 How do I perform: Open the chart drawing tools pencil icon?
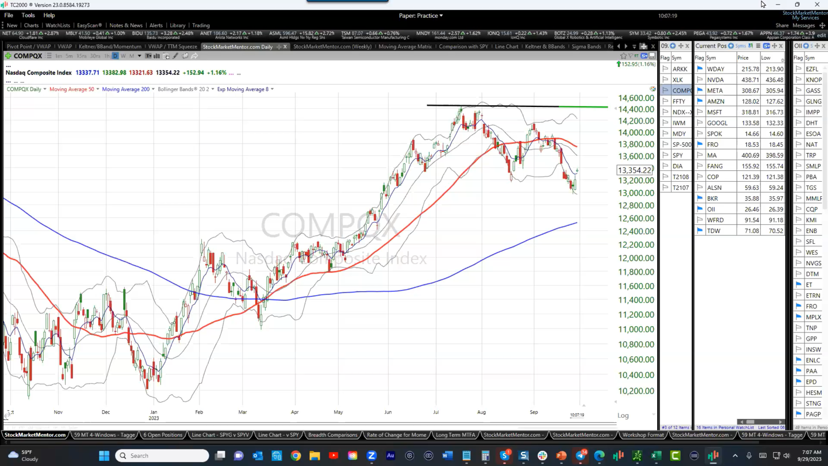175,56
